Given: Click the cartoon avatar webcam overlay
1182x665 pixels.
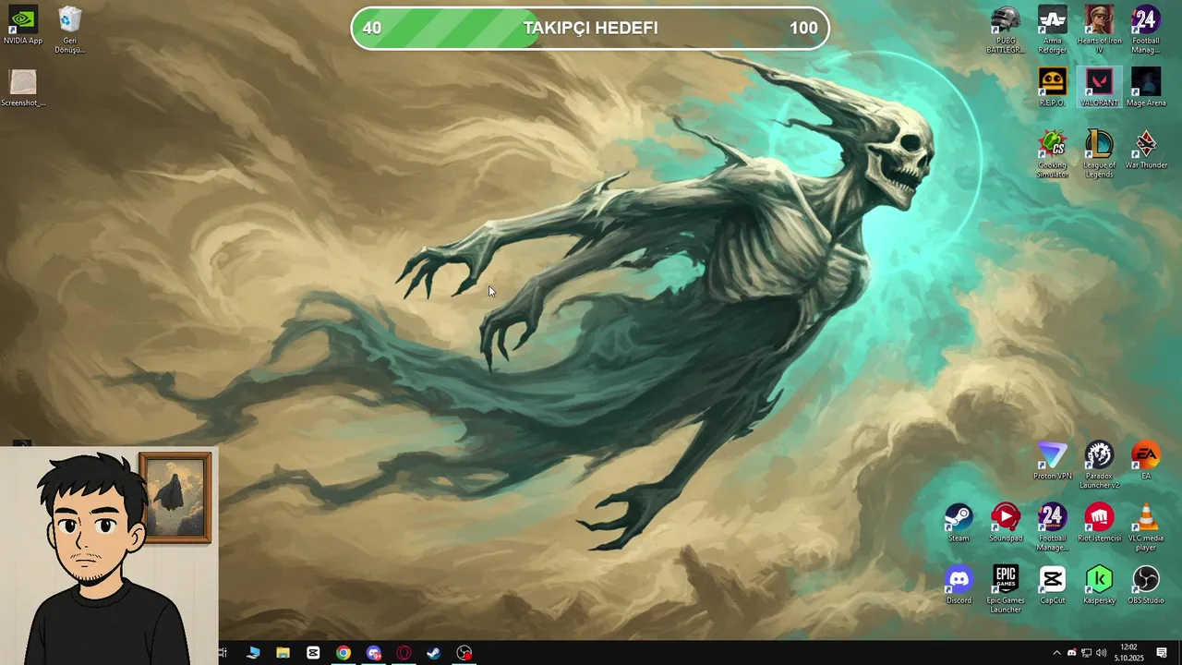Looking at the screenshot, I should click(x=109, y=556).
